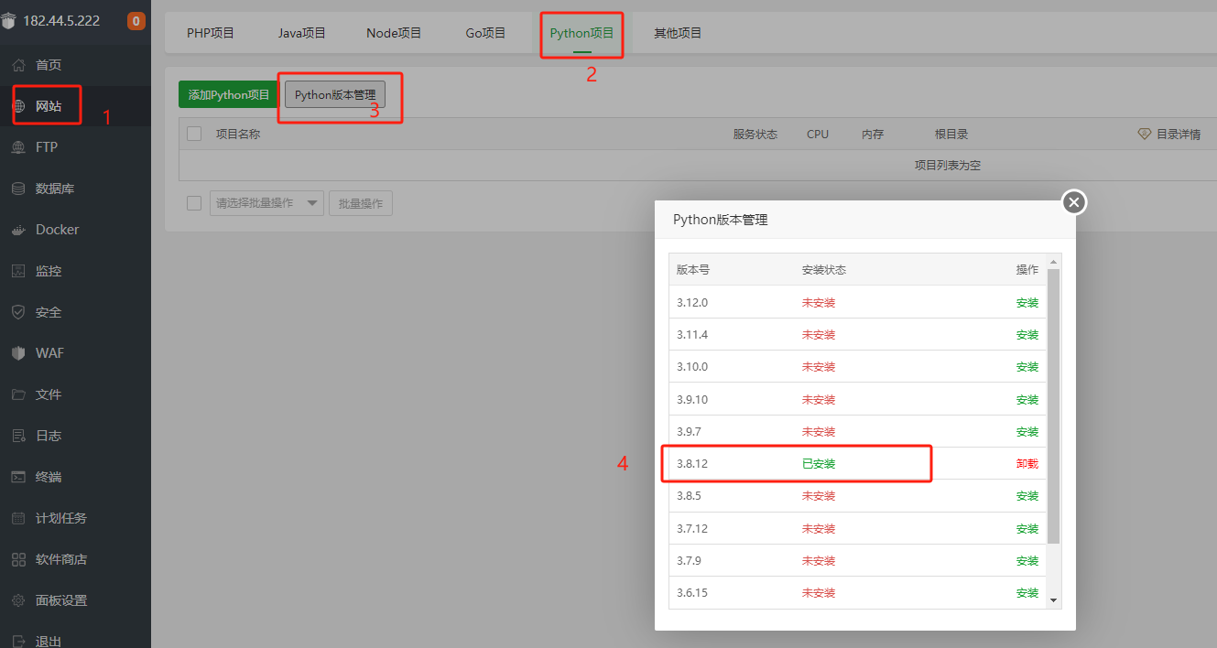
Task: Open Python版本管理 button
Action: pos(335,94)
